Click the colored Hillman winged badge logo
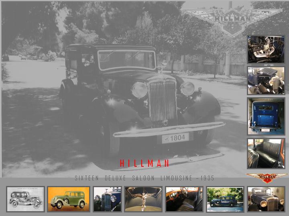Image resolution: width=289 pixels, height=216 pixels. click(x=267, y=178)
